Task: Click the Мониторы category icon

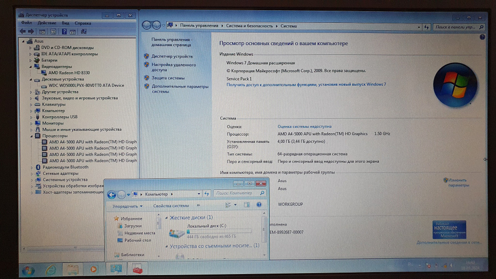Action: pos(38,123)
